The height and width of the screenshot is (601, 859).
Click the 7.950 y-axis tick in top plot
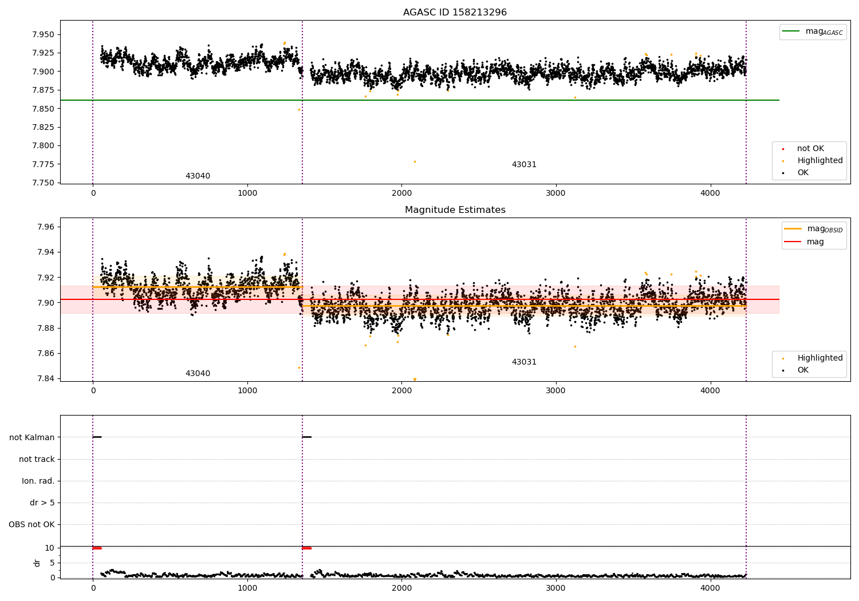tap(43, 34)
